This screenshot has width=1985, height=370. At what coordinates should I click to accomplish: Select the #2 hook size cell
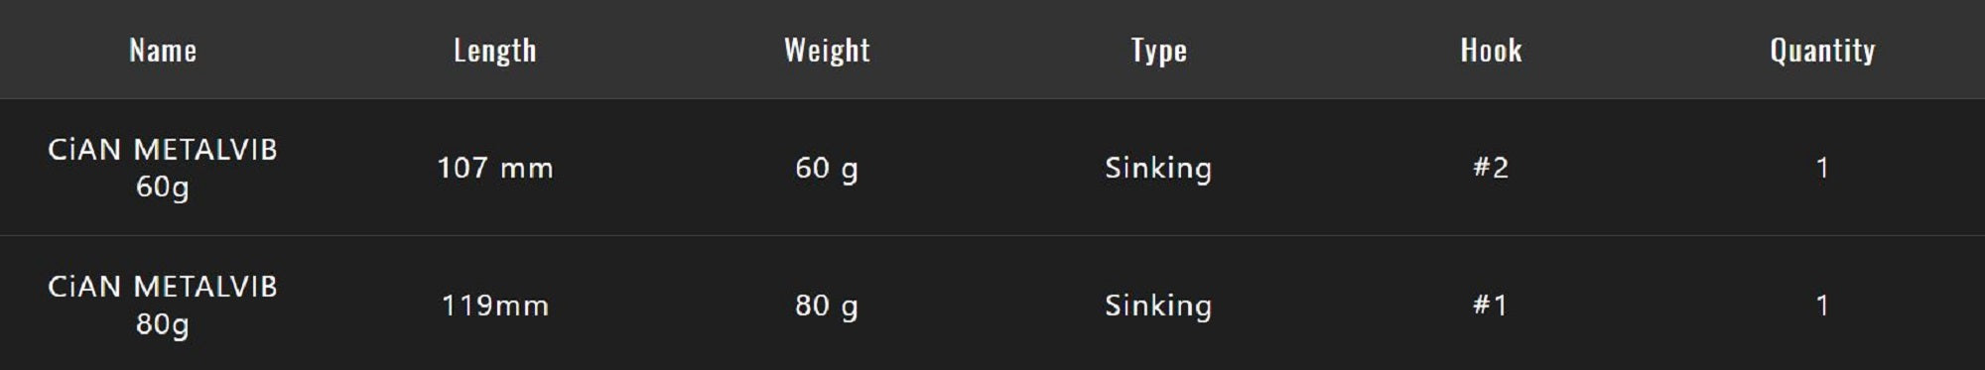1491,168
